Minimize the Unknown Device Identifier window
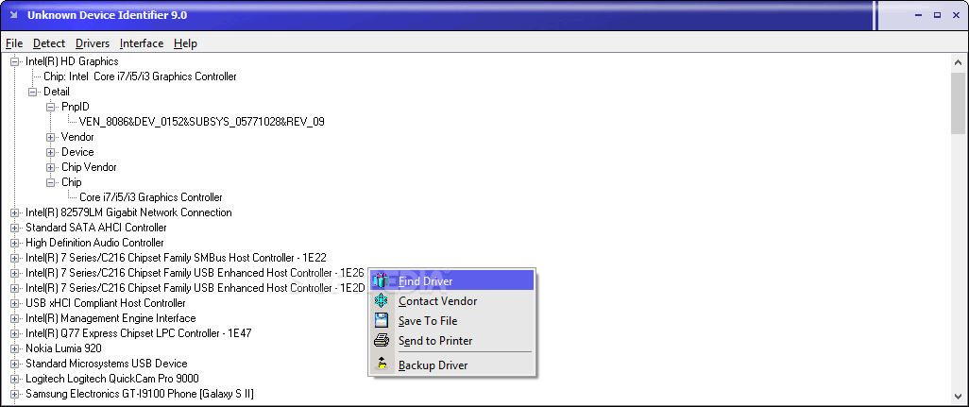 pos(920,15)
